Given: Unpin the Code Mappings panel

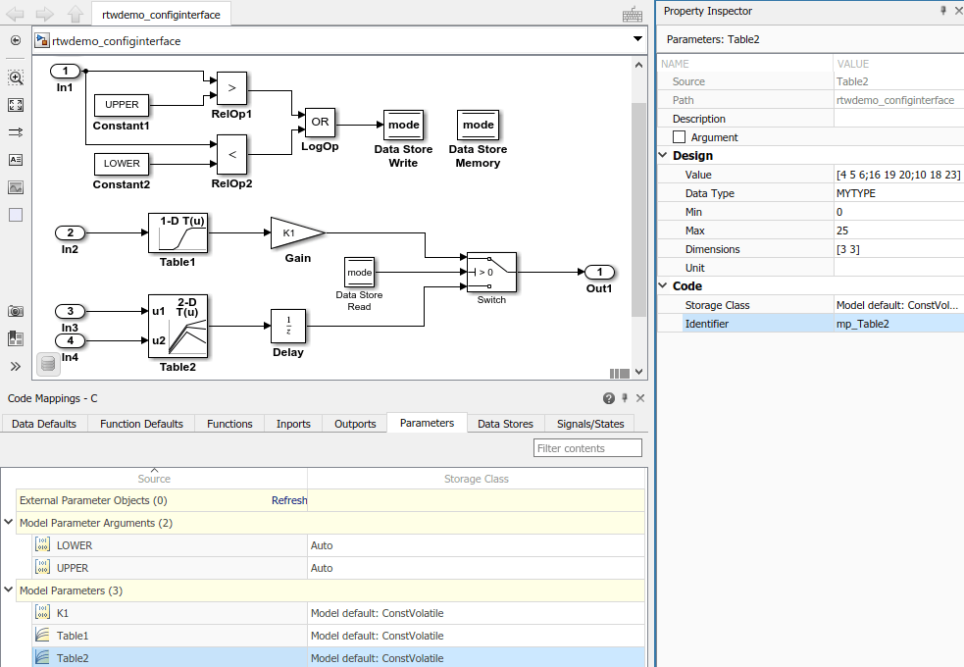Looking at the screenshot, I should pyautogui.click(x=625, y=397).
